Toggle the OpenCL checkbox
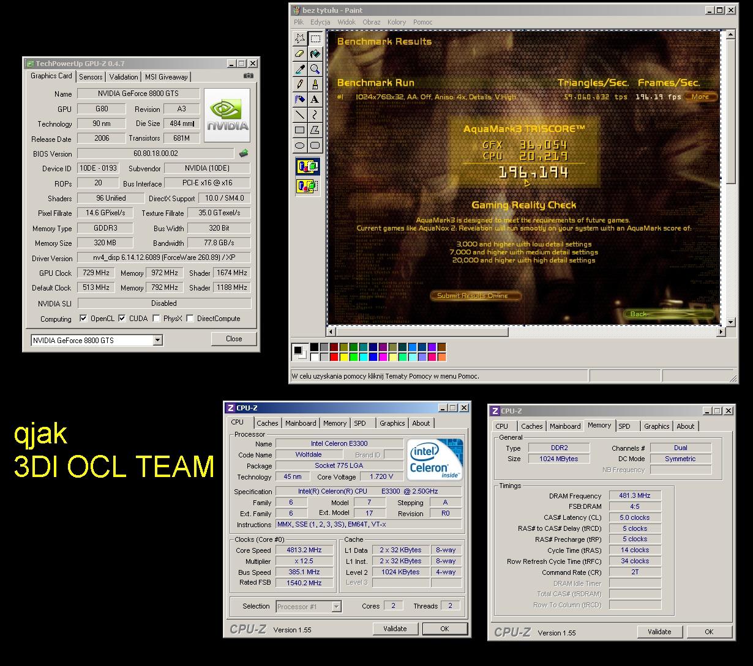Image resolution: width=753 pixels, height=666 pixels. 83,319
